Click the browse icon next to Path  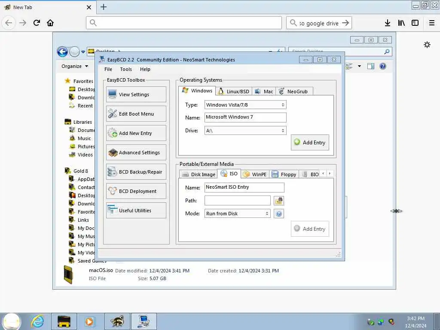click(279, 201)
